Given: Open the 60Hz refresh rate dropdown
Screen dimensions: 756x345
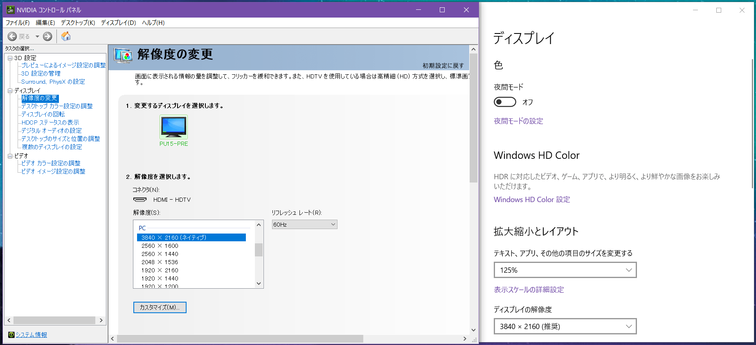Looking at the screenshot, I should 305,225.
